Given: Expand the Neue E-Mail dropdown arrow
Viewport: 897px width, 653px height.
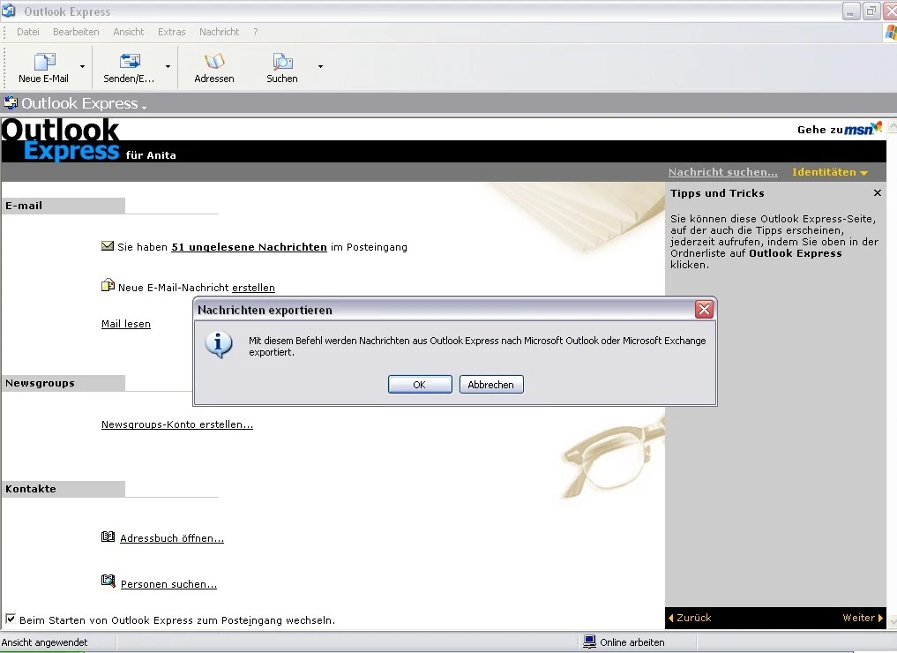Looking at the screenshot, I should point(82,66).
